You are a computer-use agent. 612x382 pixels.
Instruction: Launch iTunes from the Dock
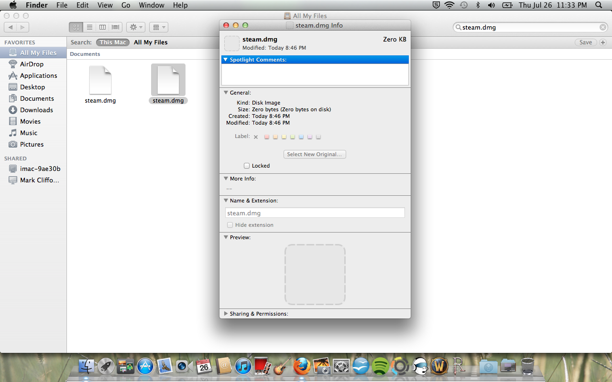point(243,366)
